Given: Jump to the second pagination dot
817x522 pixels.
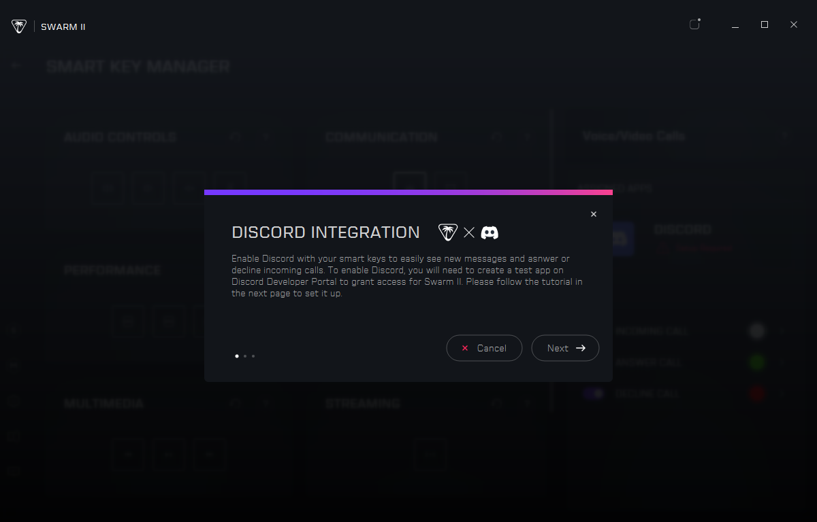Looking at the screenshot, I should pos(245,355).
